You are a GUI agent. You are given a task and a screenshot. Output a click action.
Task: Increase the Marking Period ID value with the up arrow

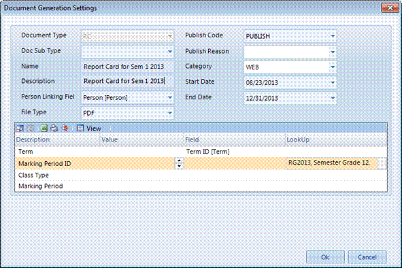179,161
